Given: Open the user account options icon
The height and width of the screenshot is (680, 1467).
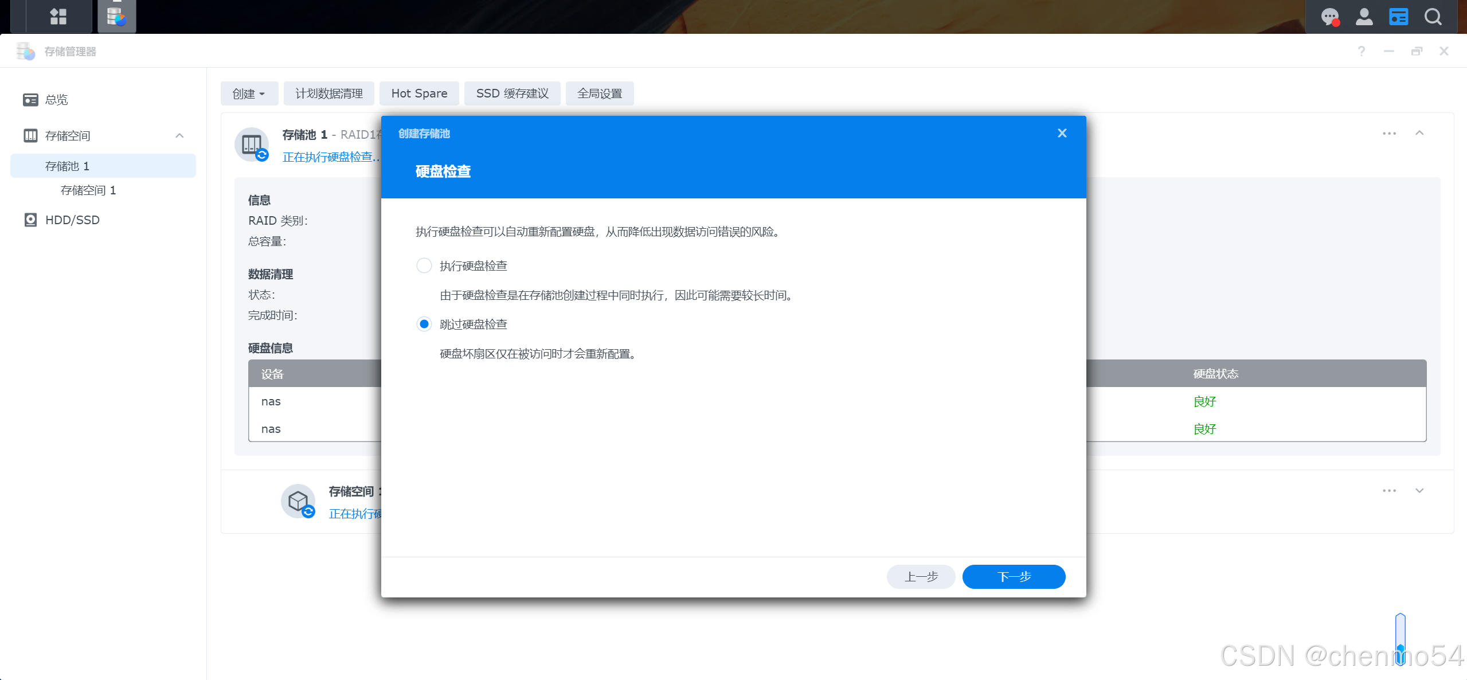Looking at the screenshot, I should (1364, 17).
